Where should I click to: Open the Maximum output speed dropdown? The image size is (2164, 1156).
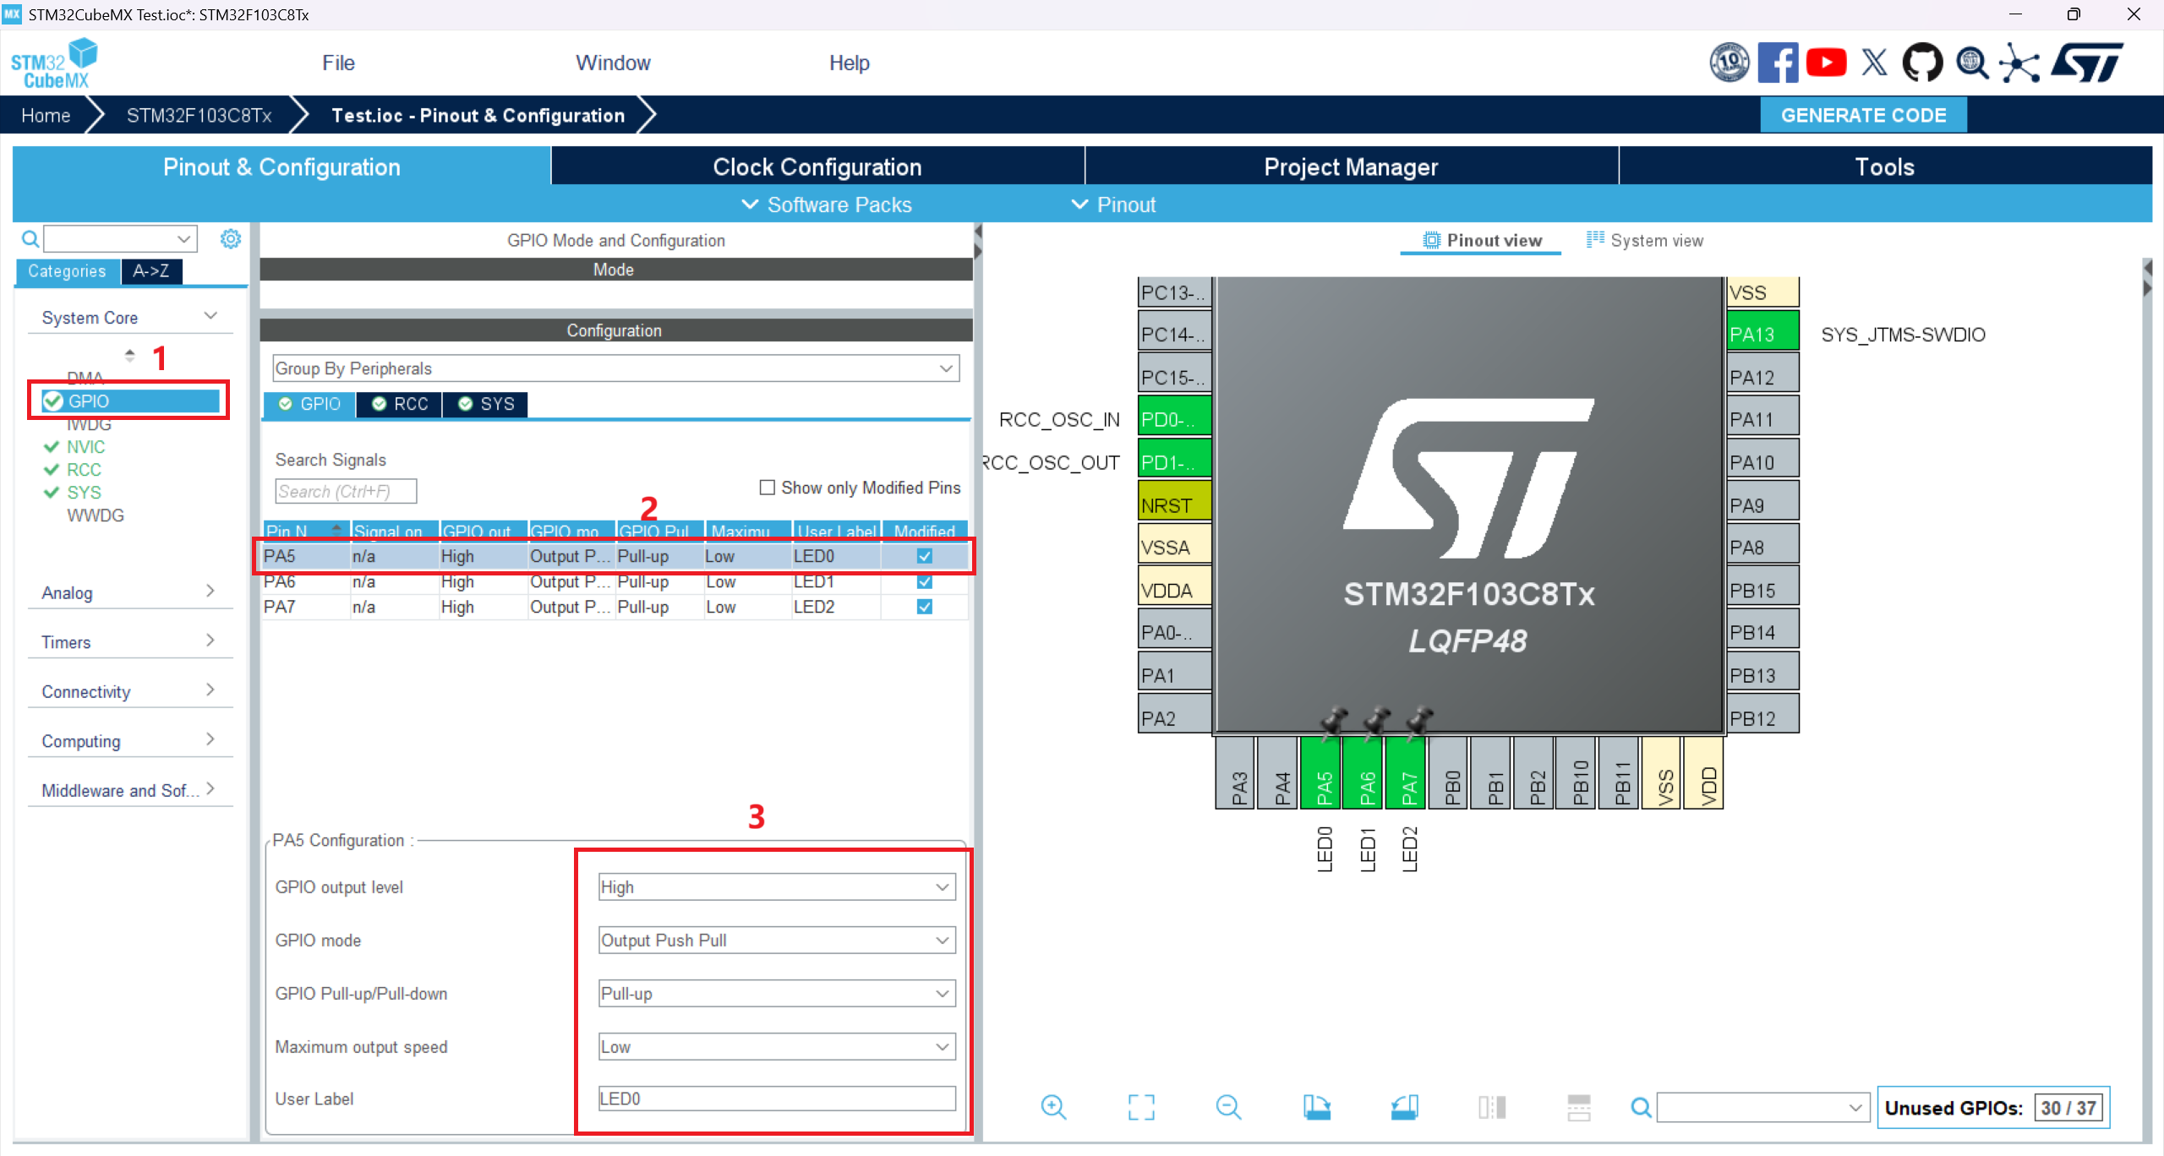tap(776, 1047)
